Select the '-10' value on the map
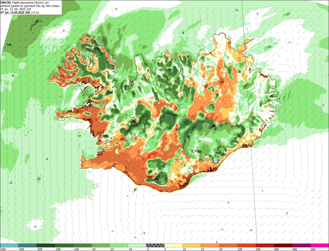 tap(39, 179)
